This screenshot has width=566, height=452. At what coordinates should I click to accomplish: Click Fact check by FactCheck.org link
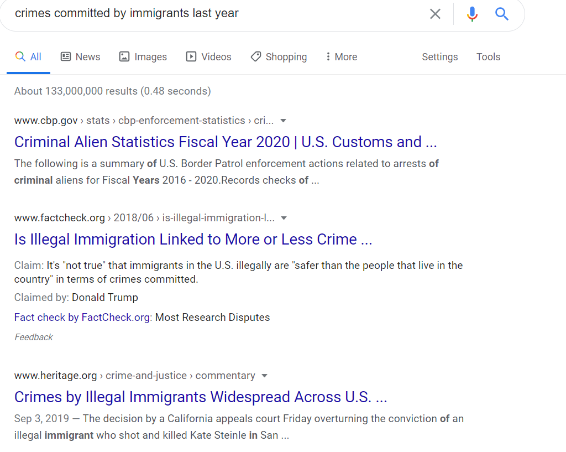pyautogui.click(x=83, y=317)
